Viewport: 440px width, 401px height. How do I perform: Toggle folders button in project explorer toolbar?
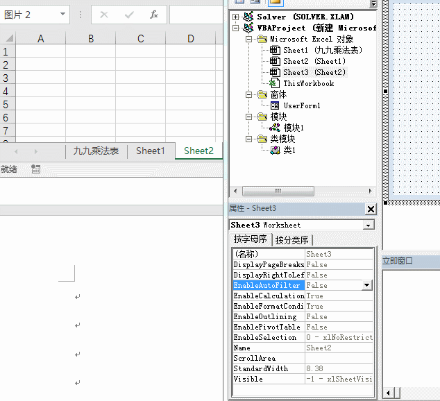pyautogui.click(x=276, y=2)
